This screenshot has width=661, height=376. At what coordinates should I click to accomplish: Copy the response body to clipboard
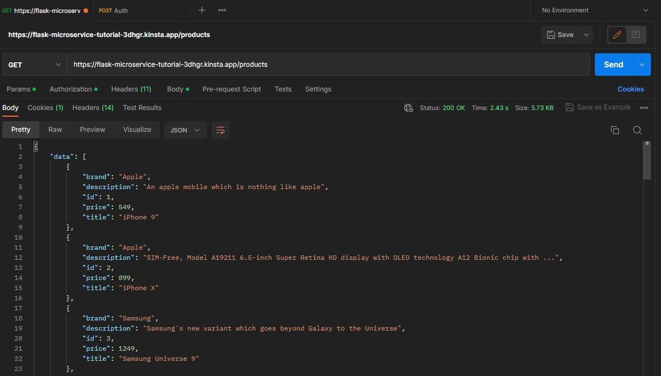(615, 130)
